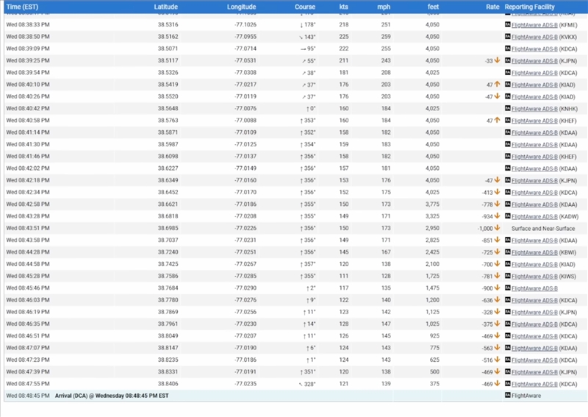This screenshot has height=417, width=588.
Task: Click the FlightAware logo icon in Arrival row
Action: (508, 396)
